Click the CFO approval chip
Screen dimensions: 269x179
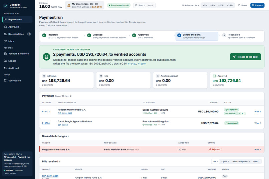(x=241, y=113)
